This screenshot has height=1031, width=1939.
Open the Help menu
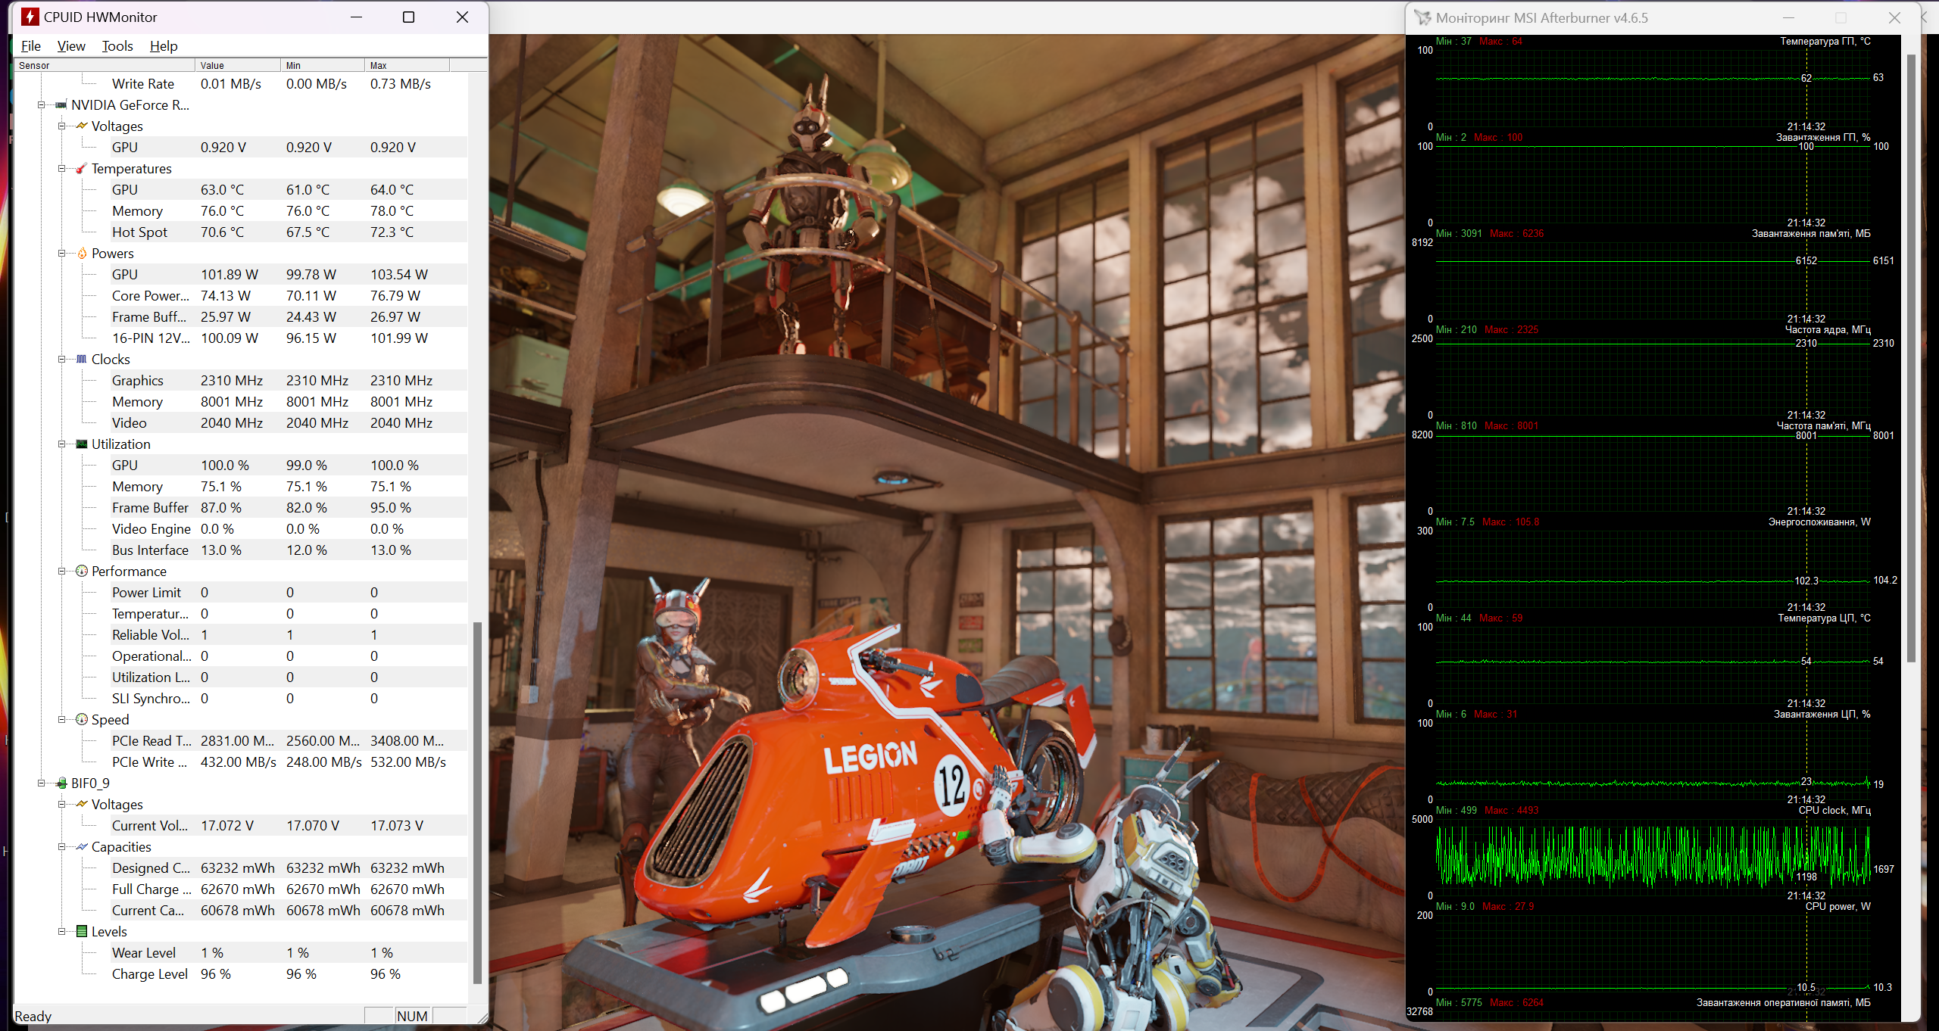coord(164,46)
